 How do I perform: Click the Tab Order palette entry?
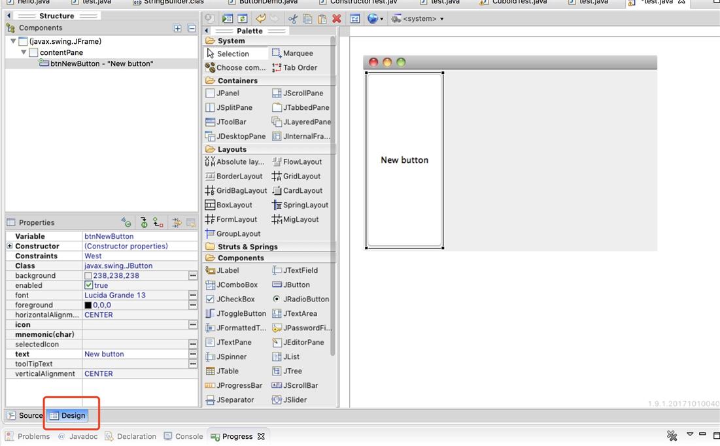point(294,67)
